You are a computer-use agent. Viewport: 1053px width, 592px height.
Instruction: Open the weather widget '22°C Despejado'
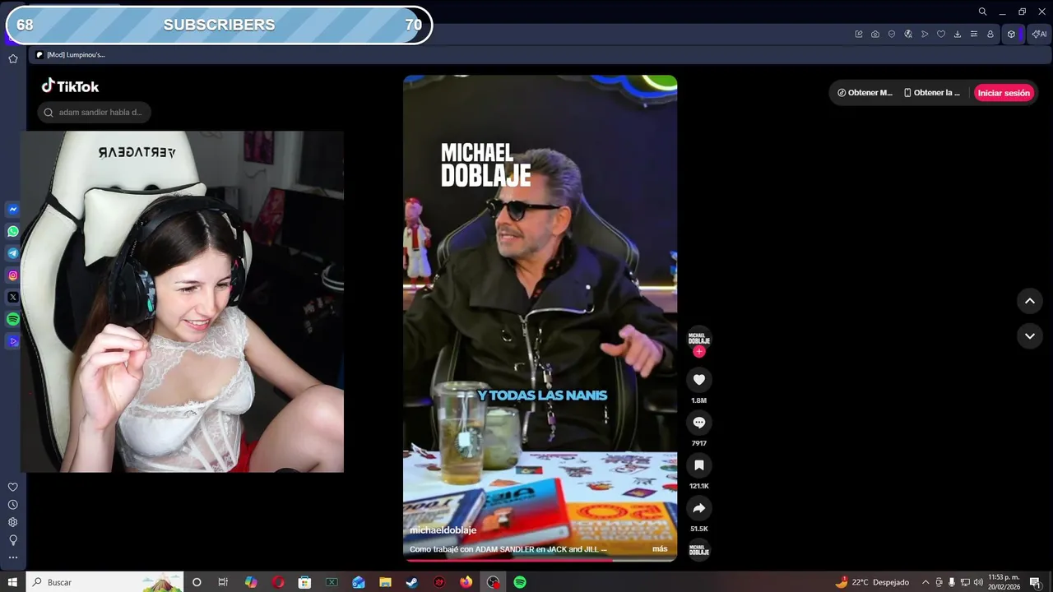click(x=872, y=582)
